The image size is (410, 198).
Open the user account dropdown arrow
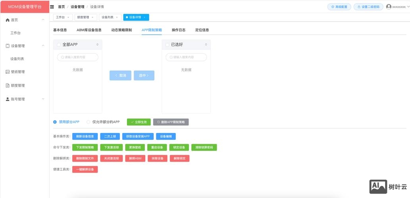408,7
